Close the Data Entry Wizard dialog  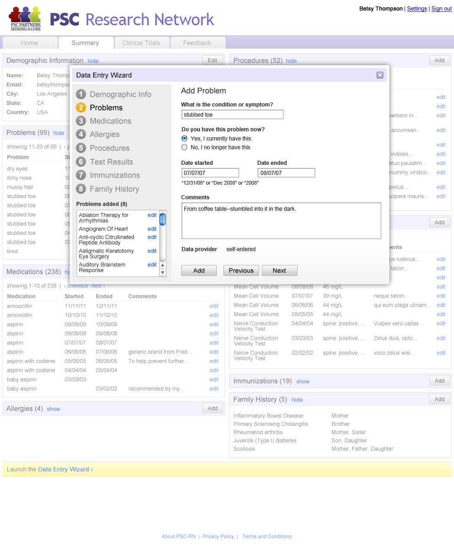(x=380, y=75)
